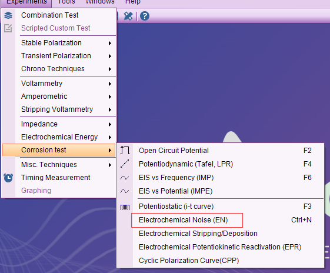The height and width of the screenshot is (273, 330).
Task: Expand the Impedance submenu arrow
Action: pos(110,124)
